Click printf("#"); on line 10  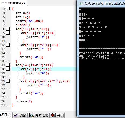(38, 37)
